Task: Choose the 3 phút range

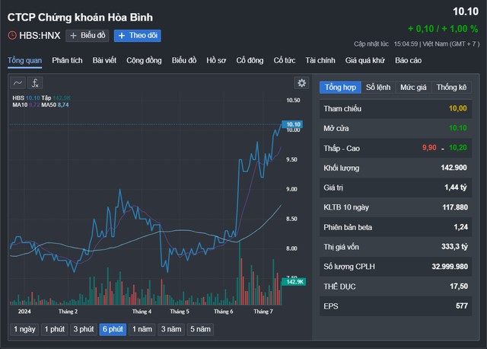Action: pos(83,329)
